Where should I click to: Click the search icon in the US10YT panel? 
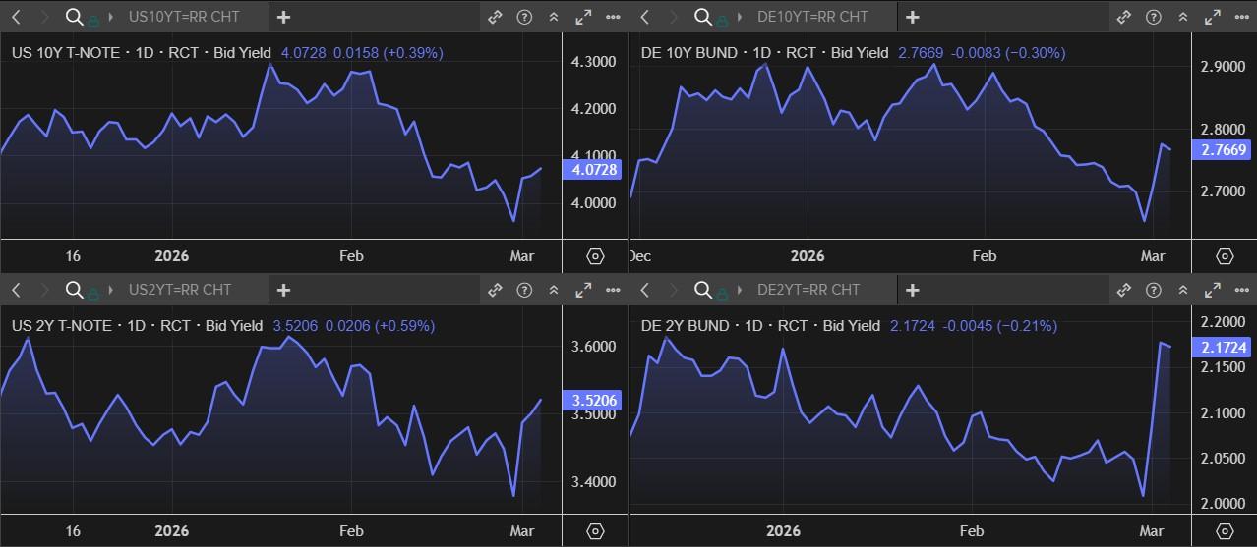[74, 17]
